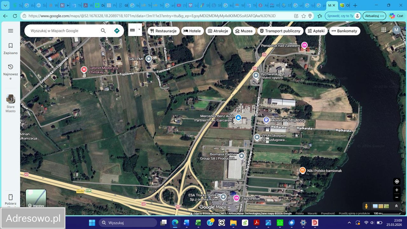Screen dimensions: 407x229
Task: Show hidden system tray icons
Action: click(349, 223)
